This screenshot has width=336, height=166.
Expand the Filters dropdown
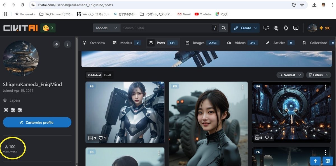coord(318,75)
